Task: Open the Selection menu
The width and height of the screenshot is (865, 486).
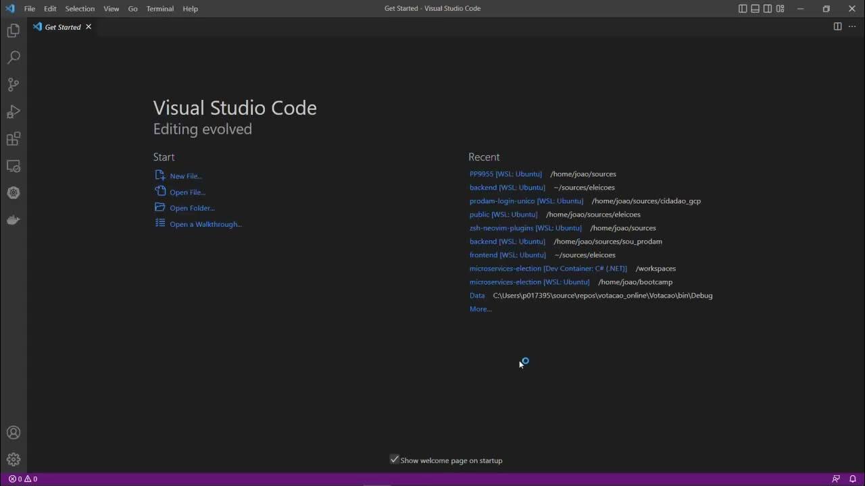Action: pyautogui.click(x=80, y=9)
